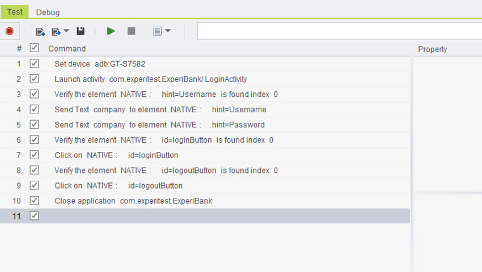Click the export test document icon
The width and height of the screenshot is (482, 272).
[56, 32]
